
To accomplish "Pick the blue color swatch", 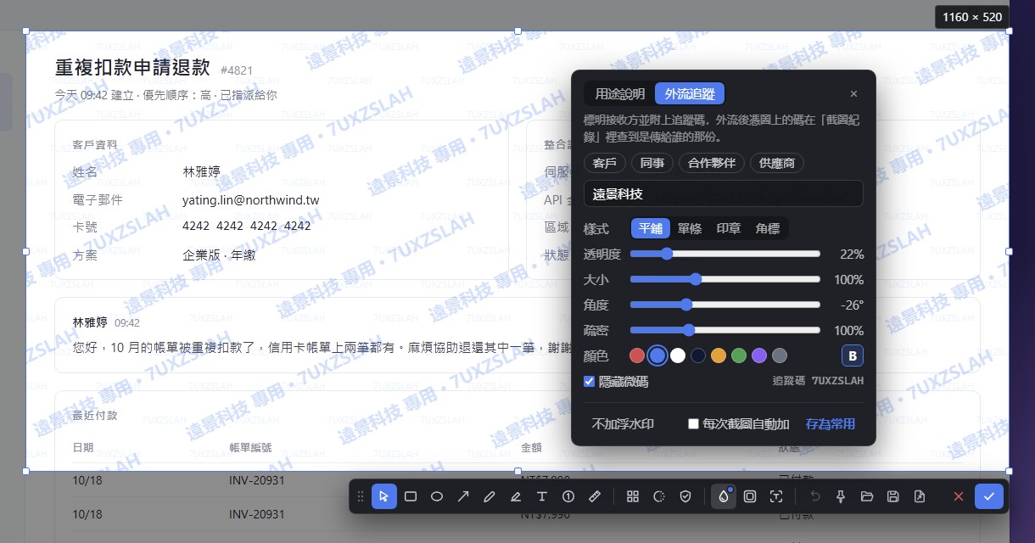I will pyautogui.click(x=657, y=355).
